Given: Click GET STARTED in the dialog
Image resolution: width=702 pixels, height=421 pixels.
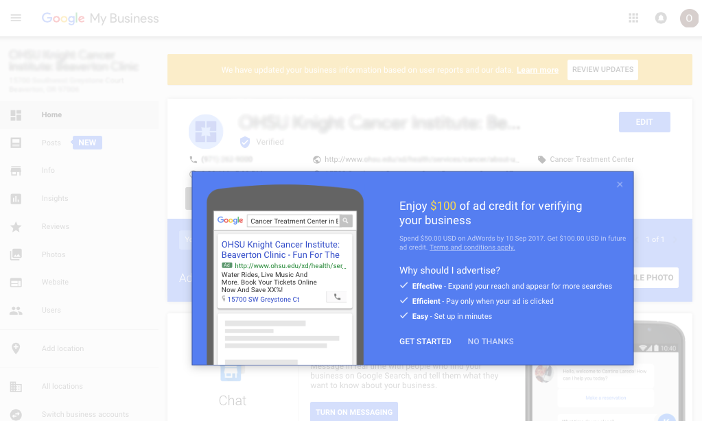Looking at the screenshot, I should 425,341.
